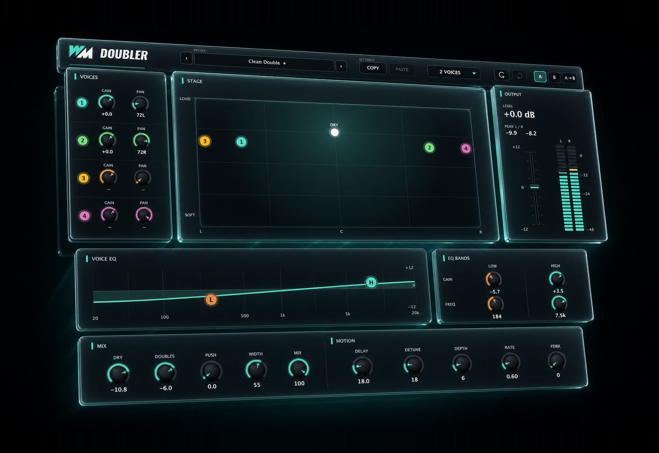Go to the previous preset with left arrow
Screen dimensions: 659x453
tap(187, 58)
